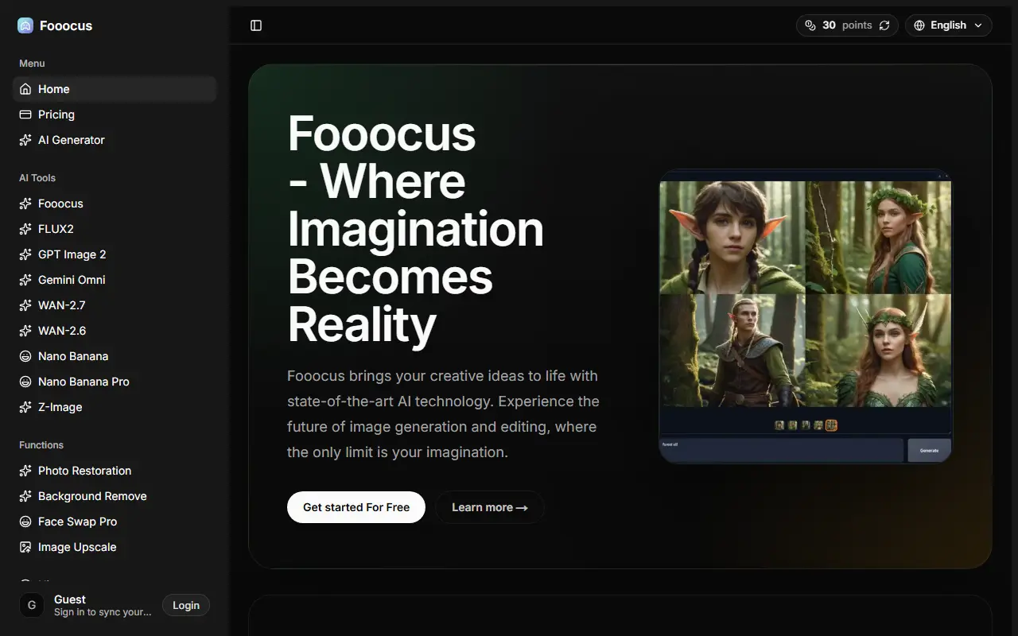
Task: Open the Pricing menu item
Action: coord(115,114)
